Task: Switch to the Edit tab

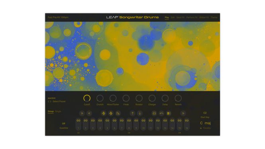Action: (x=173, y=18)
